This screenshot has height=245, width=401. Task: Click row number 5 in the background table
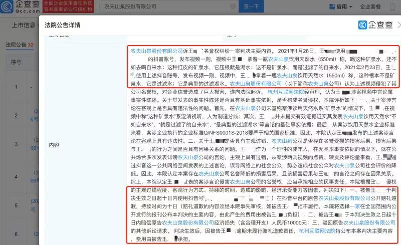(x=16, y=205)
